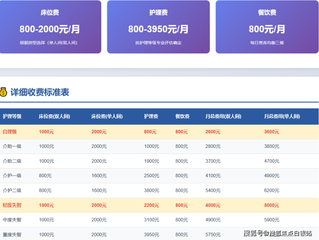Click the 3600元 single-room total for 自理级
Viewport: 319px width, 240px height.
pyautogui.click(x=272, y=132)
